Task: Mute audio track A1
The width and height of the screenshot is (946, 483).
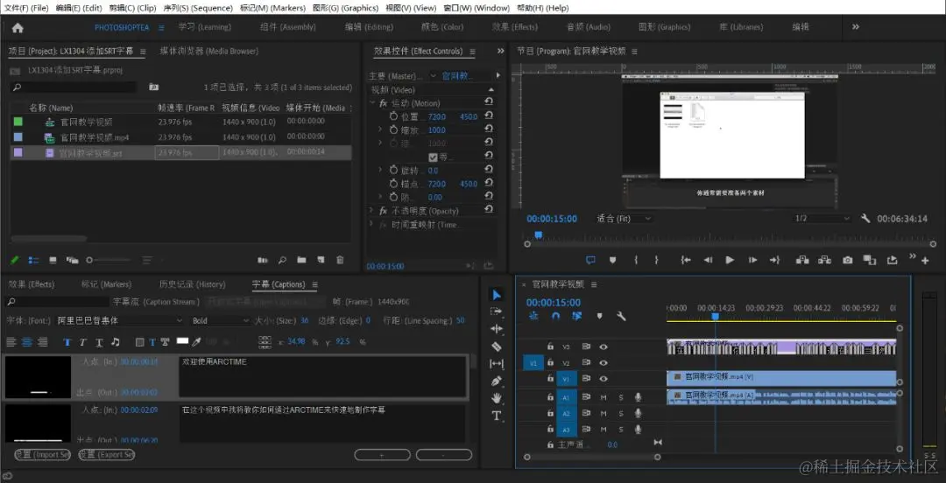Action: point(603,396)
